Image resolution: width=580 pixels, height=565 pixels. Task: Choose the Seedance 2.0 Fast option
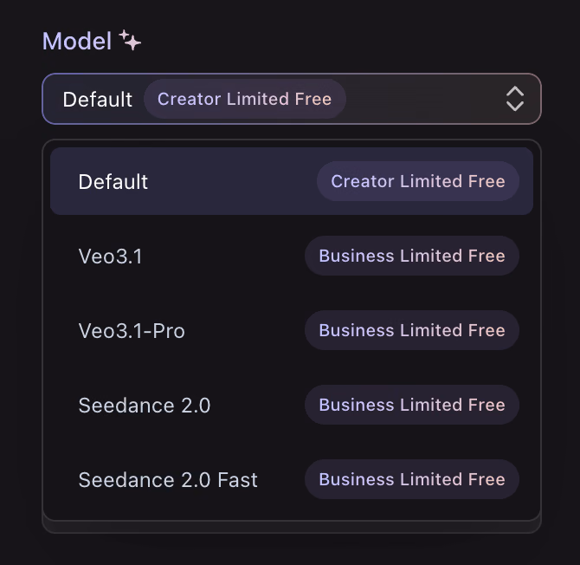292,479
